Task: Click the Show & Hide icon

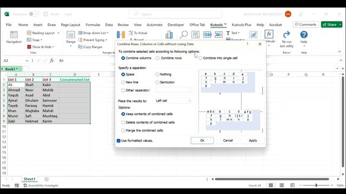Action: click(x=29, y=47)
